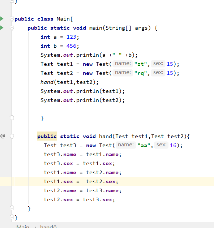Image resolution: width=214 pixels, height=228 pixels.
Task: Click the number literal 123
Action: [x=71, y=37]
